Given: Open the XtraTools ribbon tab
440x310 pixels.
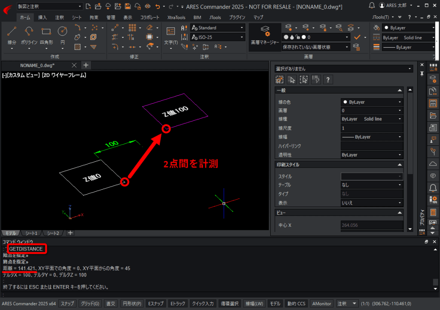Looking at the screenshot, I should coord(176,17).
